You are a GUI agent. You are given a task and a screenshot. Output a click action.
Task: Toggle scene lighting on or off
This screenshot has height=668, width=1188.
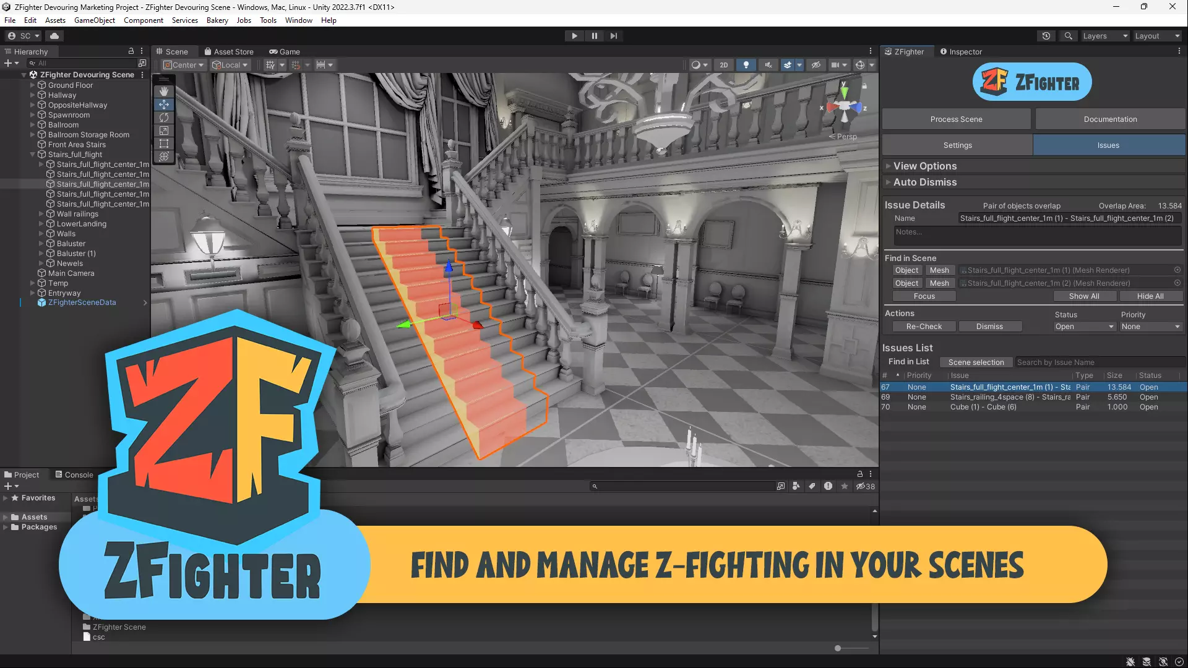pos(746,65)
